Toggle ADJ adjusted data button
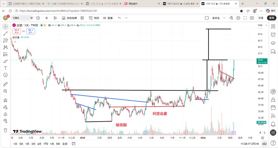The height and width of the screenshot is (148, 278). coord(264,143)
